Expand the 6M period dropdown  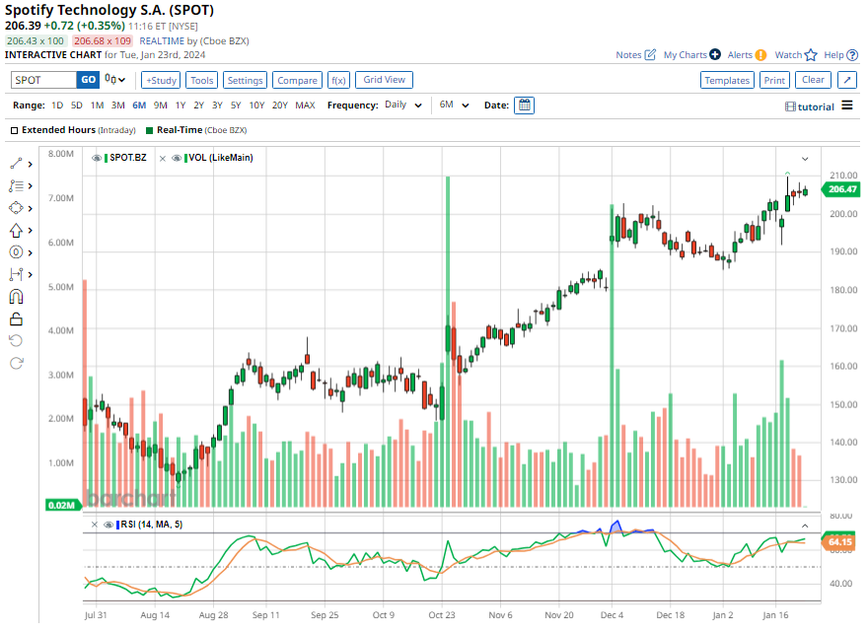(x=454, y=106)
